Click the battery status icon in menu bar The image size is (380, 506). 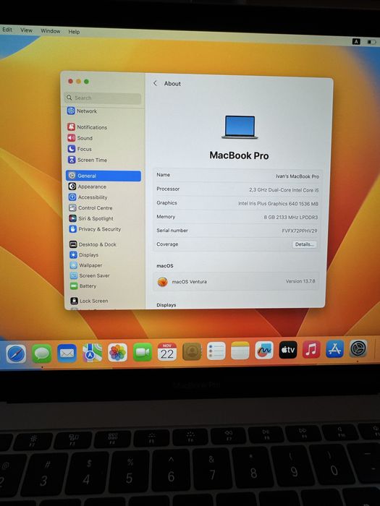[x=371, y=42]
